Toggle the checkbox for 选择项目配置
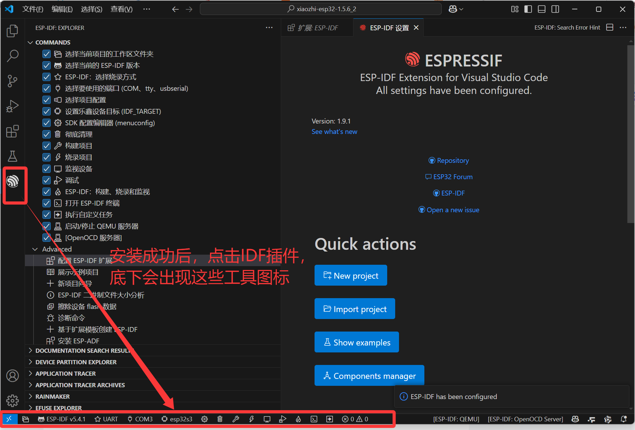The height and width of the screenshot is (430, 635). click(47, 100)
